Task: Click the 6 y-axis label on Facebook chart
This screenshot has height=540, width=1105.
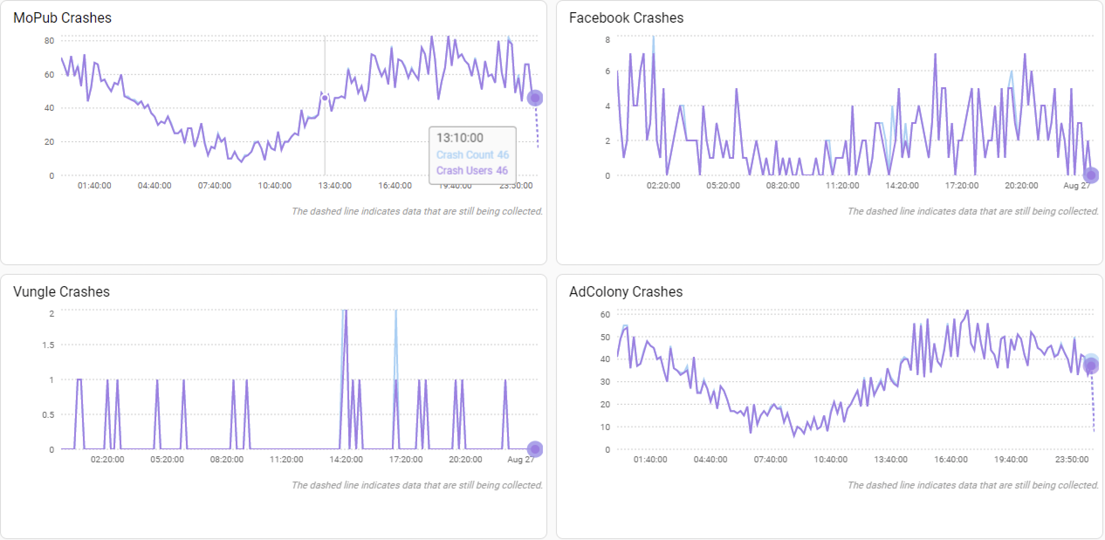Action: coord(607,72)
